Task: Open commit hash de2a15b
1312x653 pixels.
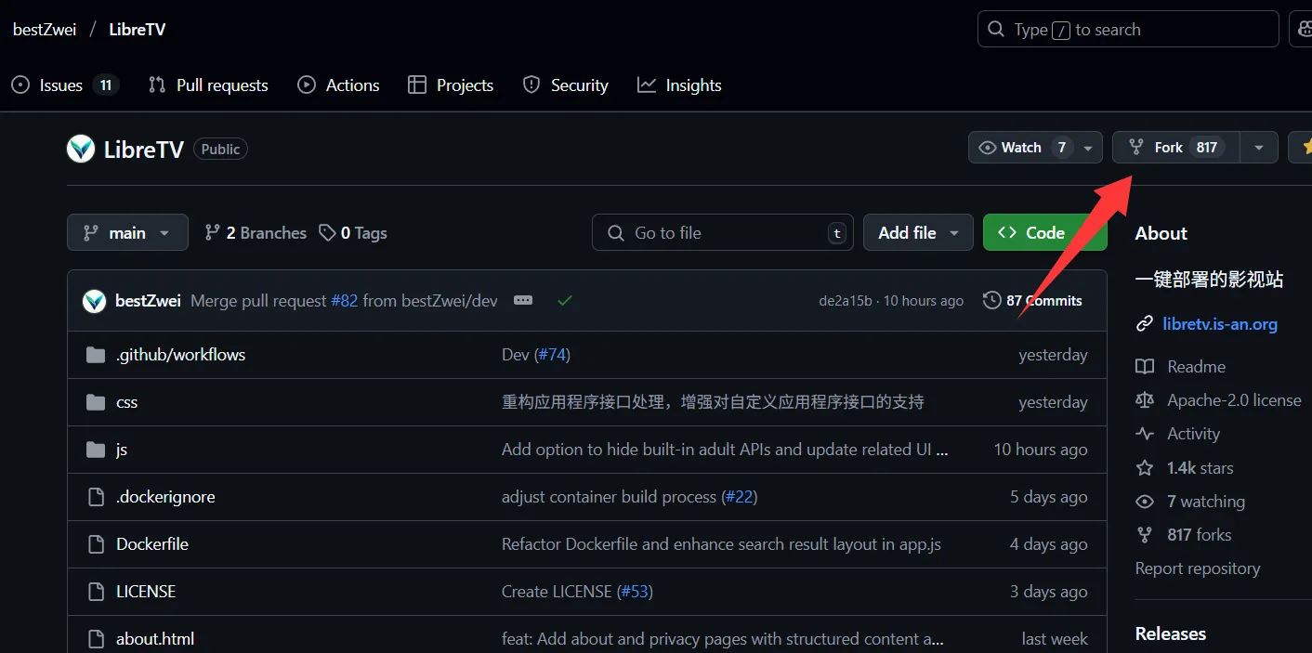Action: tap(846, 301)
